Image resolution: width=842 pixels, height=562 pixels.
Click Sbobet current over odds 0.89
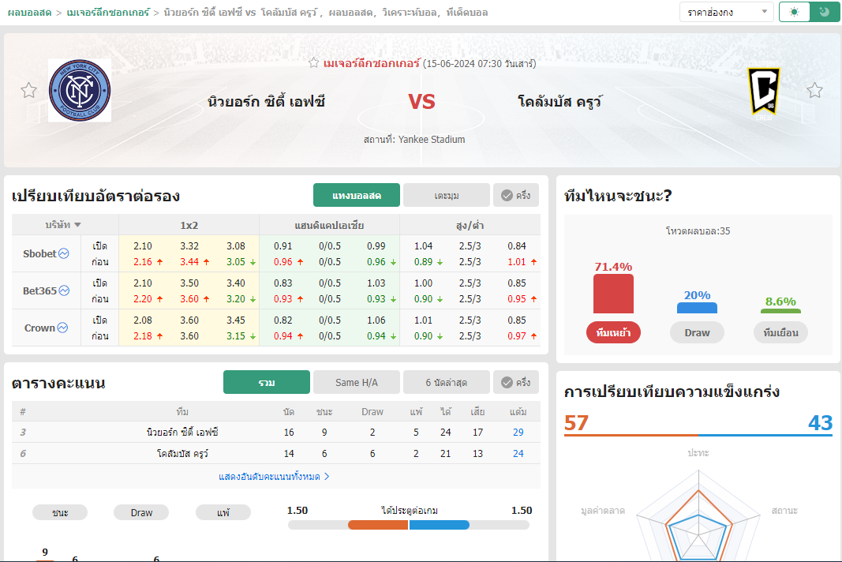(423, 261)
